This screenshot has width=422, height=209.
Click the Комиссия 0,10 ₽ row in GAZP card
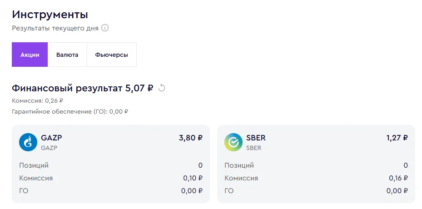111,178
